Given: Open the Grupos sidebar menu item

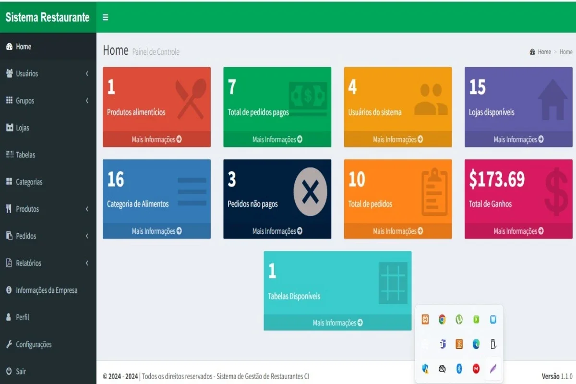Looking at the screenshot, I should [x=48, y=101].
